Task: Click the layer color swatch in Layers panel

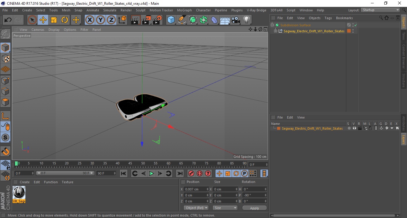Action: [x=279, y=128]
